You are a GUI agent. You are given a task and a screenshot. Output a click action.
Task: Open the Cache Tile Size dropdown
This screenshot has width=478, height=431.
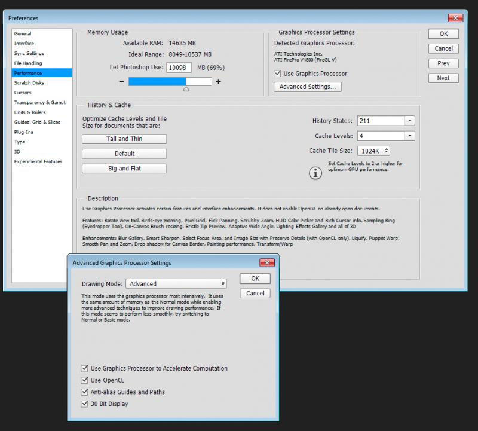tap(374, 151)
